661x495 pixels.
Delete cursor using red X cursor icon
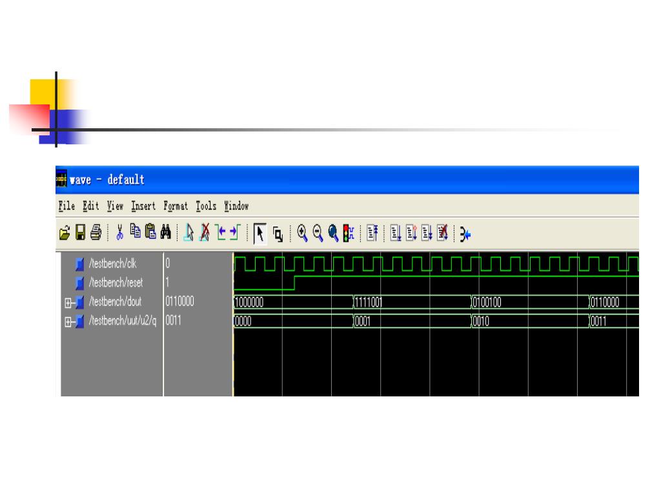pos(205,232)
